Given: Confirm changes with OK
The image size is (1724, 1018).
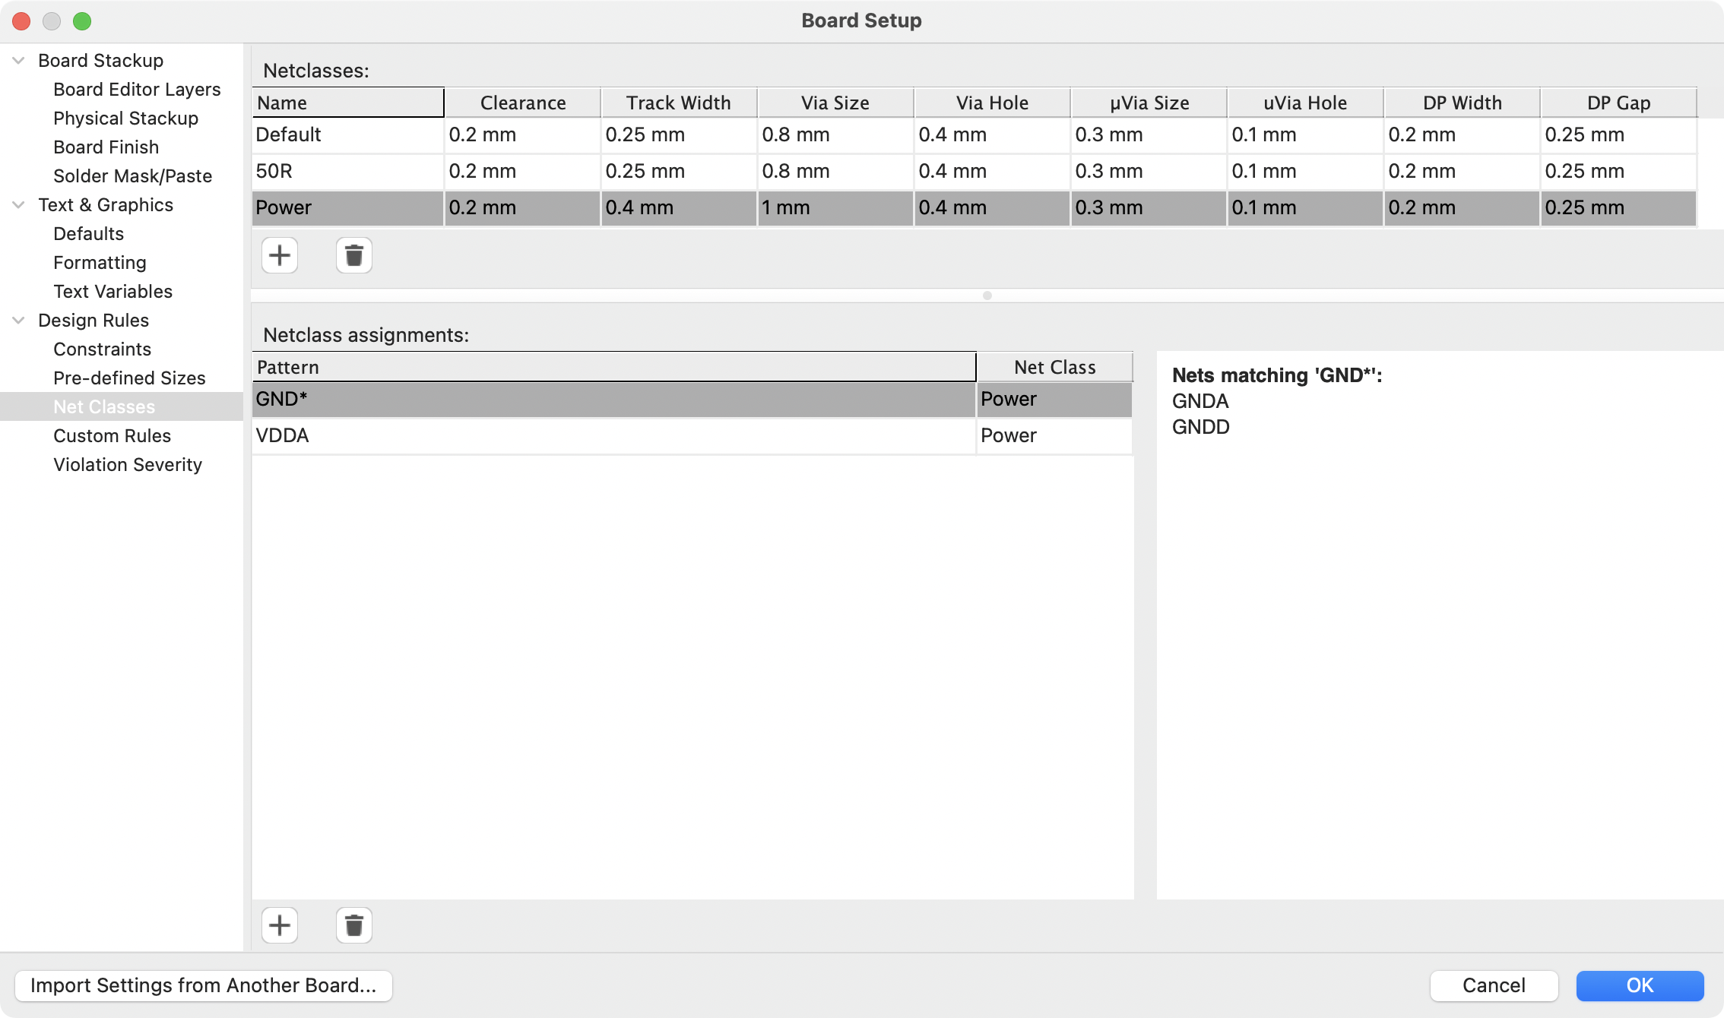Looking at the screenshot, I should pos(1640,985).
